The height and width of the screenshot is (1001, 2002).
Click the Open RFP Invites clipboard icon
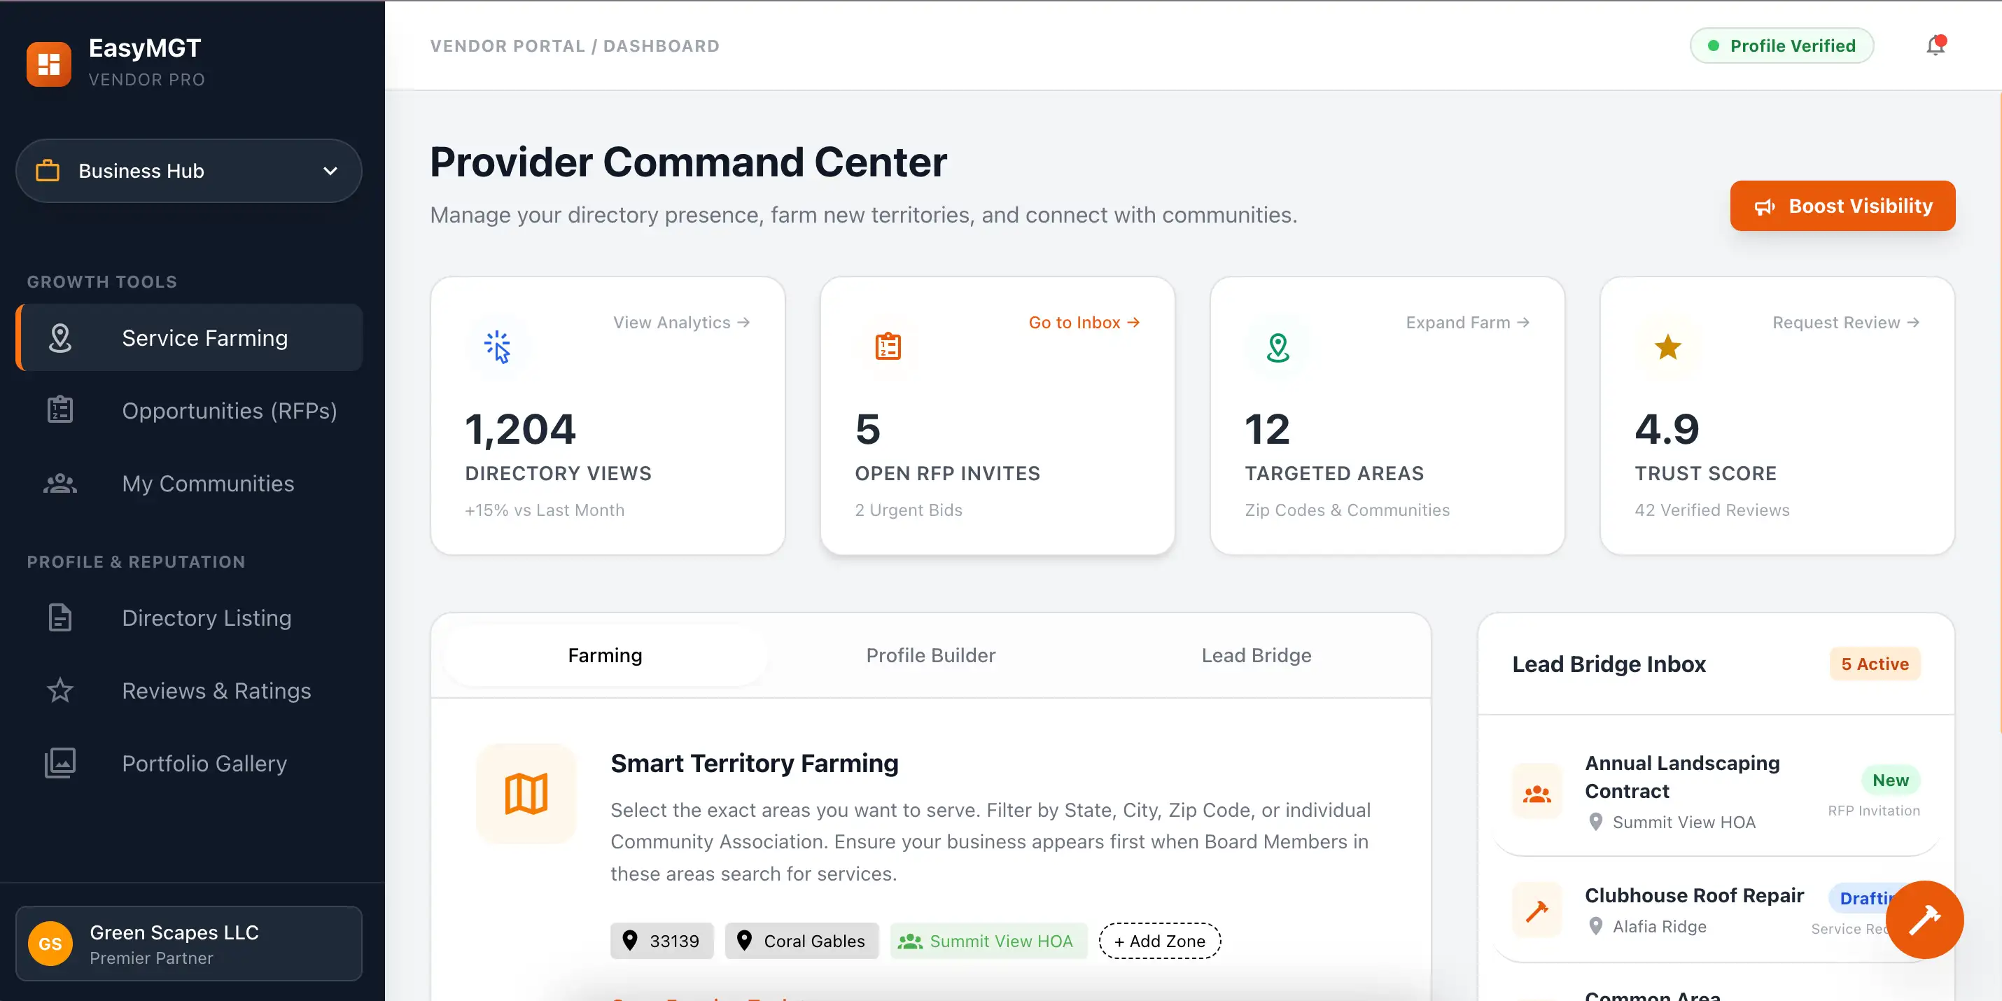coord(888,346)
